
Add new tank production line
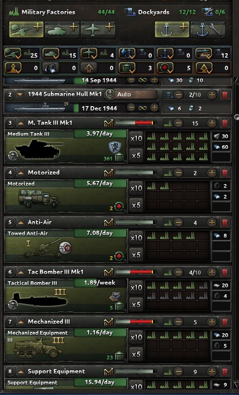[62, 30]
